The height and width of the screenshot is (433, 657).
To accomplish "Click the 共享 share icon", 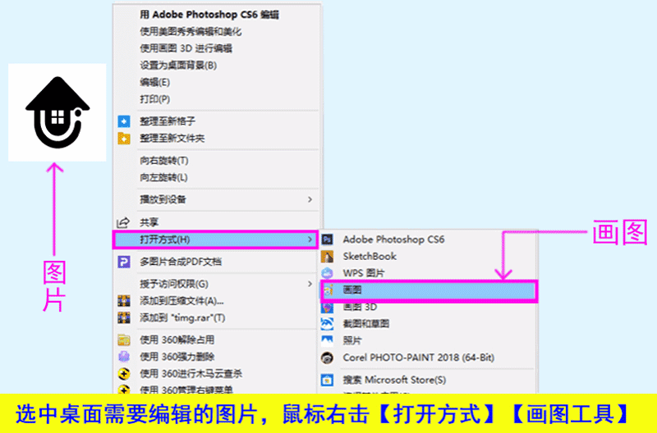I will pos(124,222).
